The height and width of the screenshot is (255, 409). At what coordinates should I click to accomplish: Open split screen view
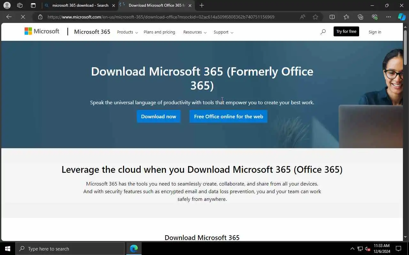(332, 17)
